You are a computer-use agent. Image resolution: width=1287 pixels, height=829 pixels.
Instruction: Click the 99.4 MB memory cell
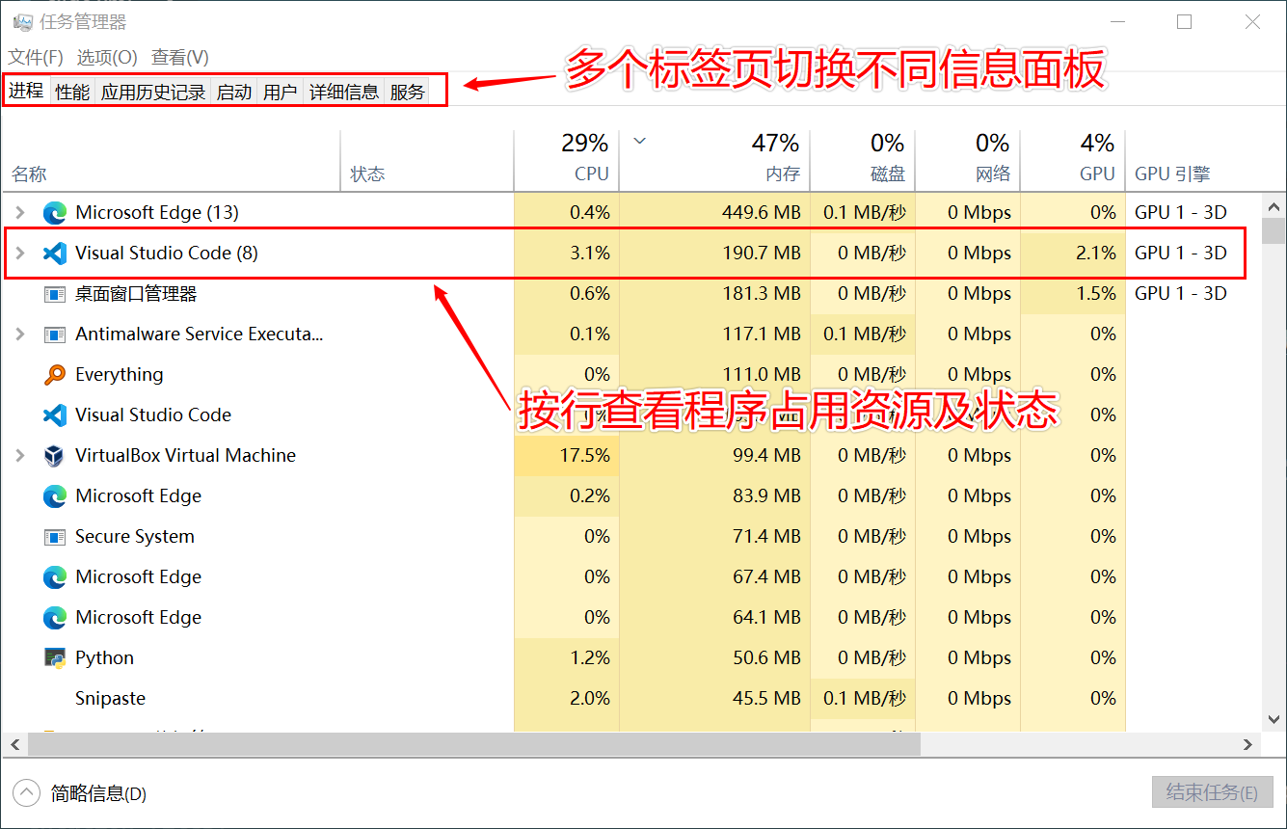pos(715,455)
